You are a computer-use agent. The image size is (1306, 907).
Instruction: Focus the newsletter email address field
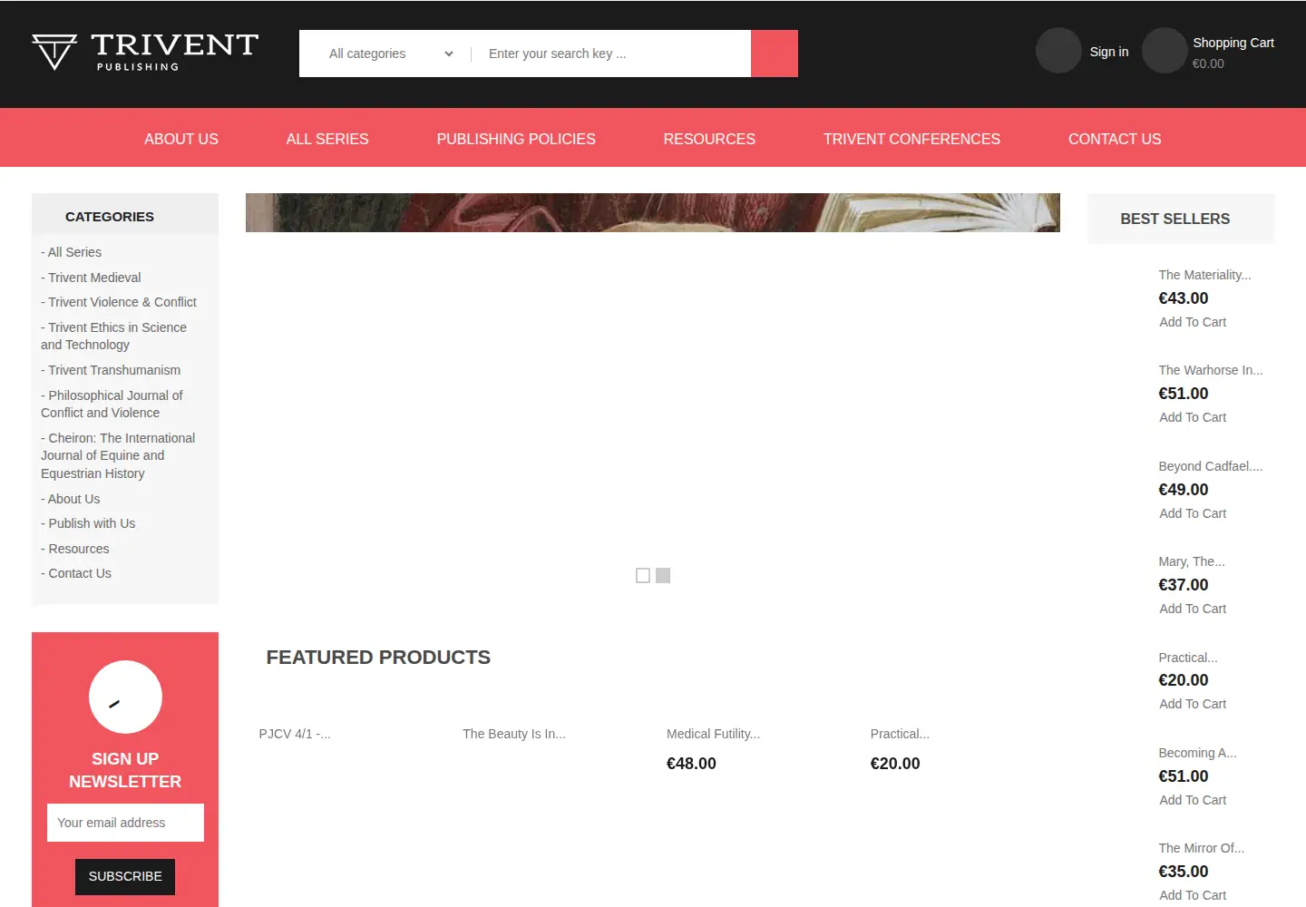(125, 823)
